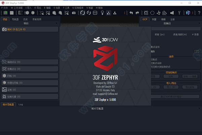Click the 3D Zephyr red logo on splash

(105, 58)
